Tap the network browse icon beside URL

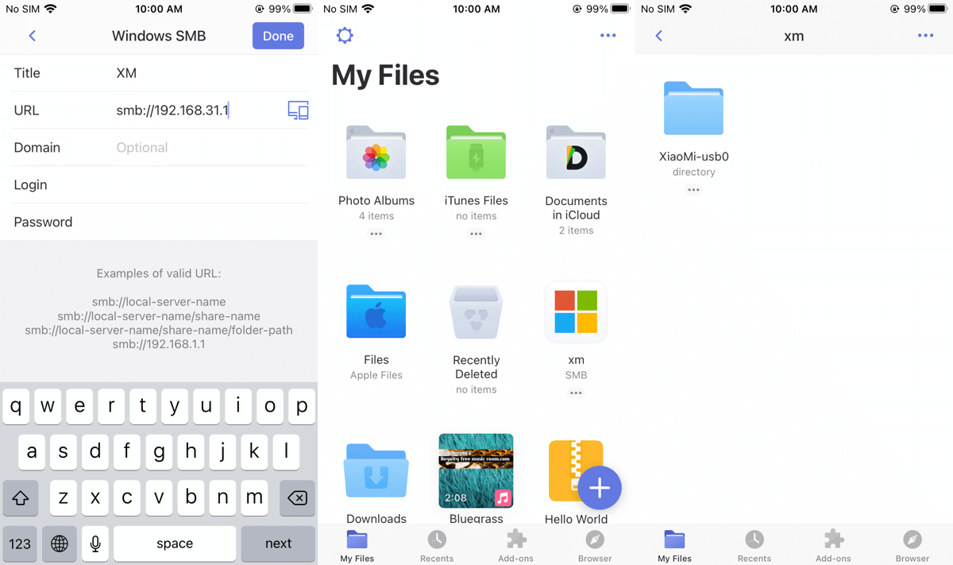pyautogui.click(x=298, y=110)
